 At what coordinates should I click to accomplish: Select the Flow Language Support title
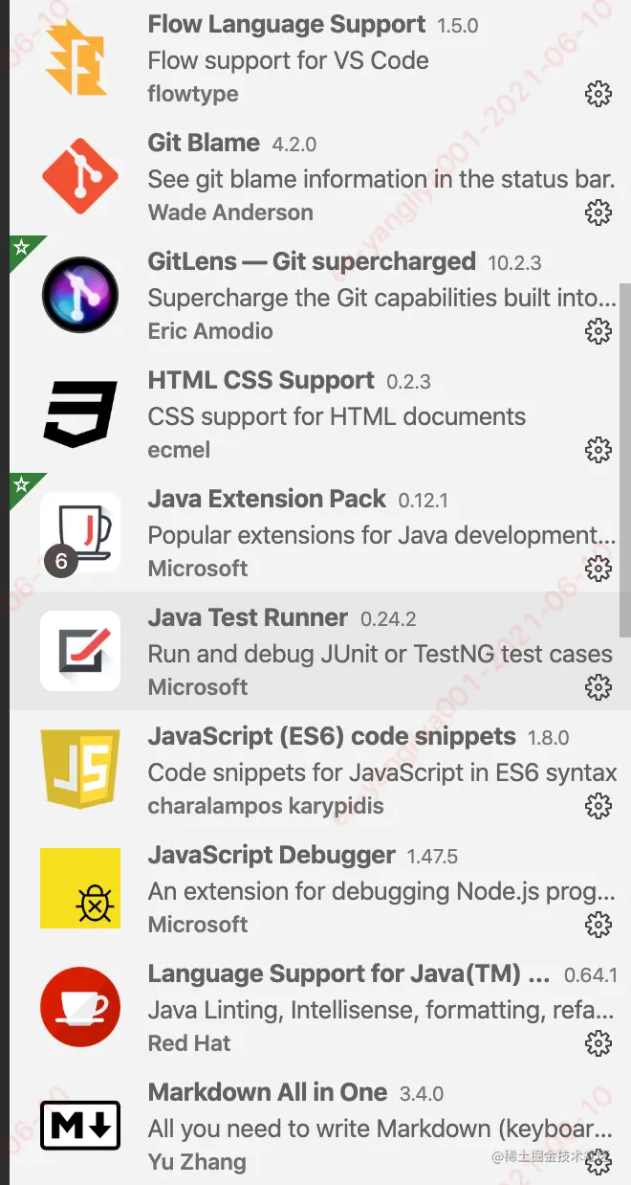pyautogui.click(x=287, y=25)
